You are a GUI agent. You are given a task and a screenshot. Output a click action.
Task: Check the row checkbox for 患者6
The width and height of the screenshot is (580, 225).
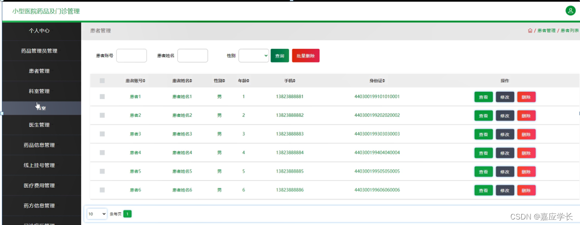[102, 190]
